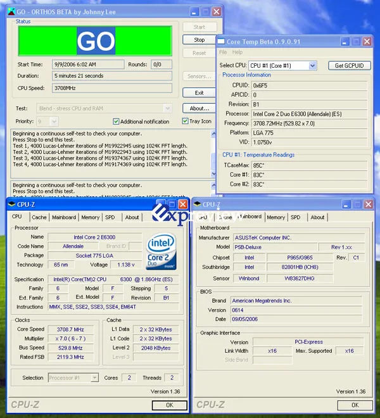Click the ORTHOS first log scrollbar down arrow
Image resolution: width=380 pixels, height=418 pixels.
pos(213,174)
